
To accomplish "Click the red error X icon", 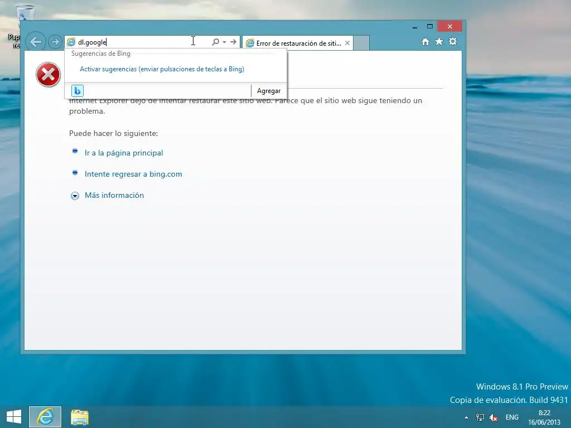I will click(48, 75).
